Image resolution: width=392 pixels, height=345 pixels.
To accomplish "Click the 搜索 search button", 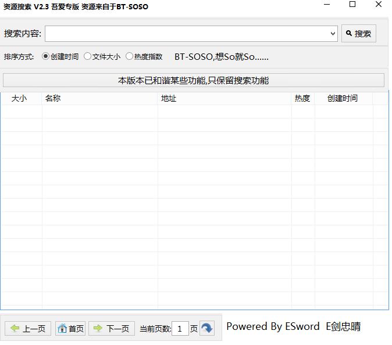I will click(x=358, y=33).
